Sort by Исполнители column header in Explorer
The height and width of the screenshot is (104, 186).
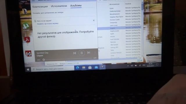coord(114,4)
